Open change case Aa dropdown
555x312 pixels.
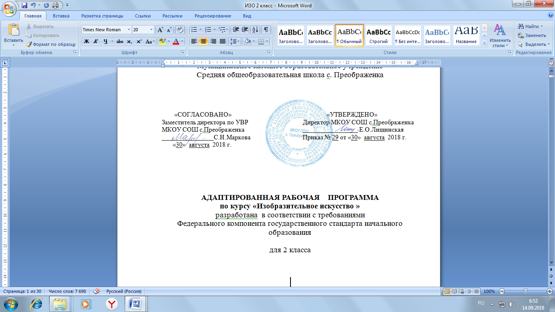click(x=150, y=41)
